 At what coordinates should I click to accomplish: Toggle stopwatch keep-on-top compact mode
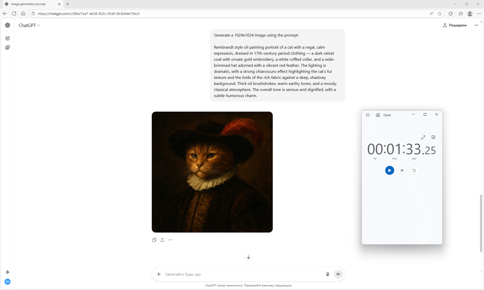click(x=433, y=137)
